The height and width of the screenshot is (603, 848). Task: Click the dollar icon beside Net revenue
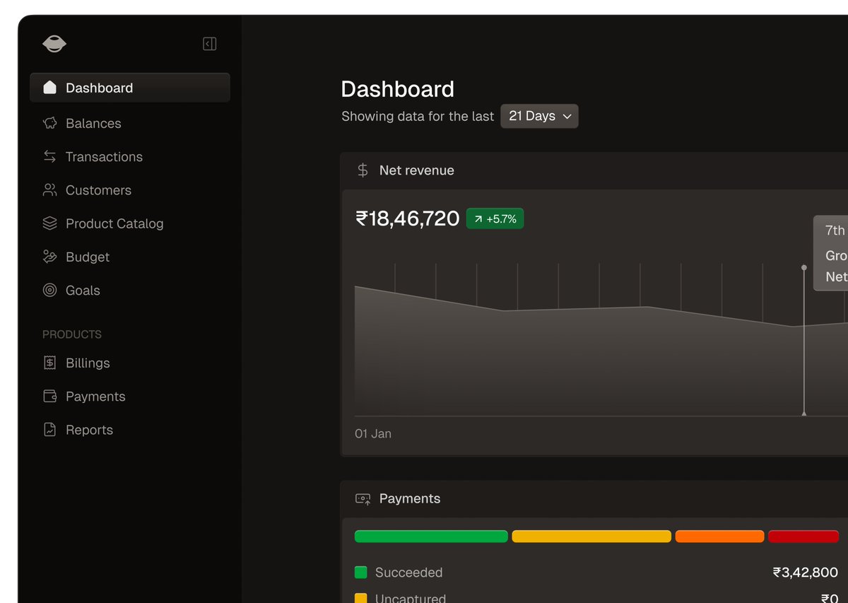(363, 170)
